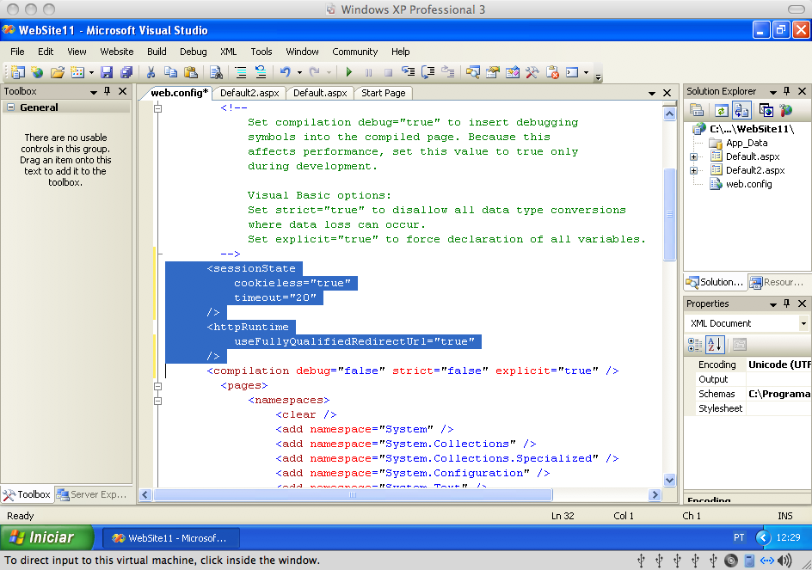This screenshot has width=812, height=570.
Task: Click the clipboard icon with red X
Action: click(x=552, y=72)
